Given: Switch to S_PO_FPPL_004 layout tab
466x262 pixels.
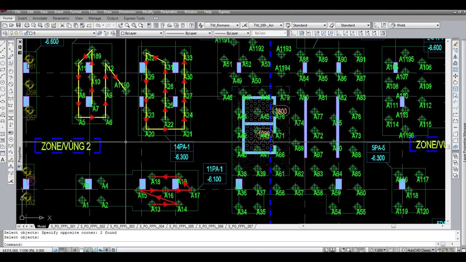Looking at the screenshot, I should [x=152, y=226].
